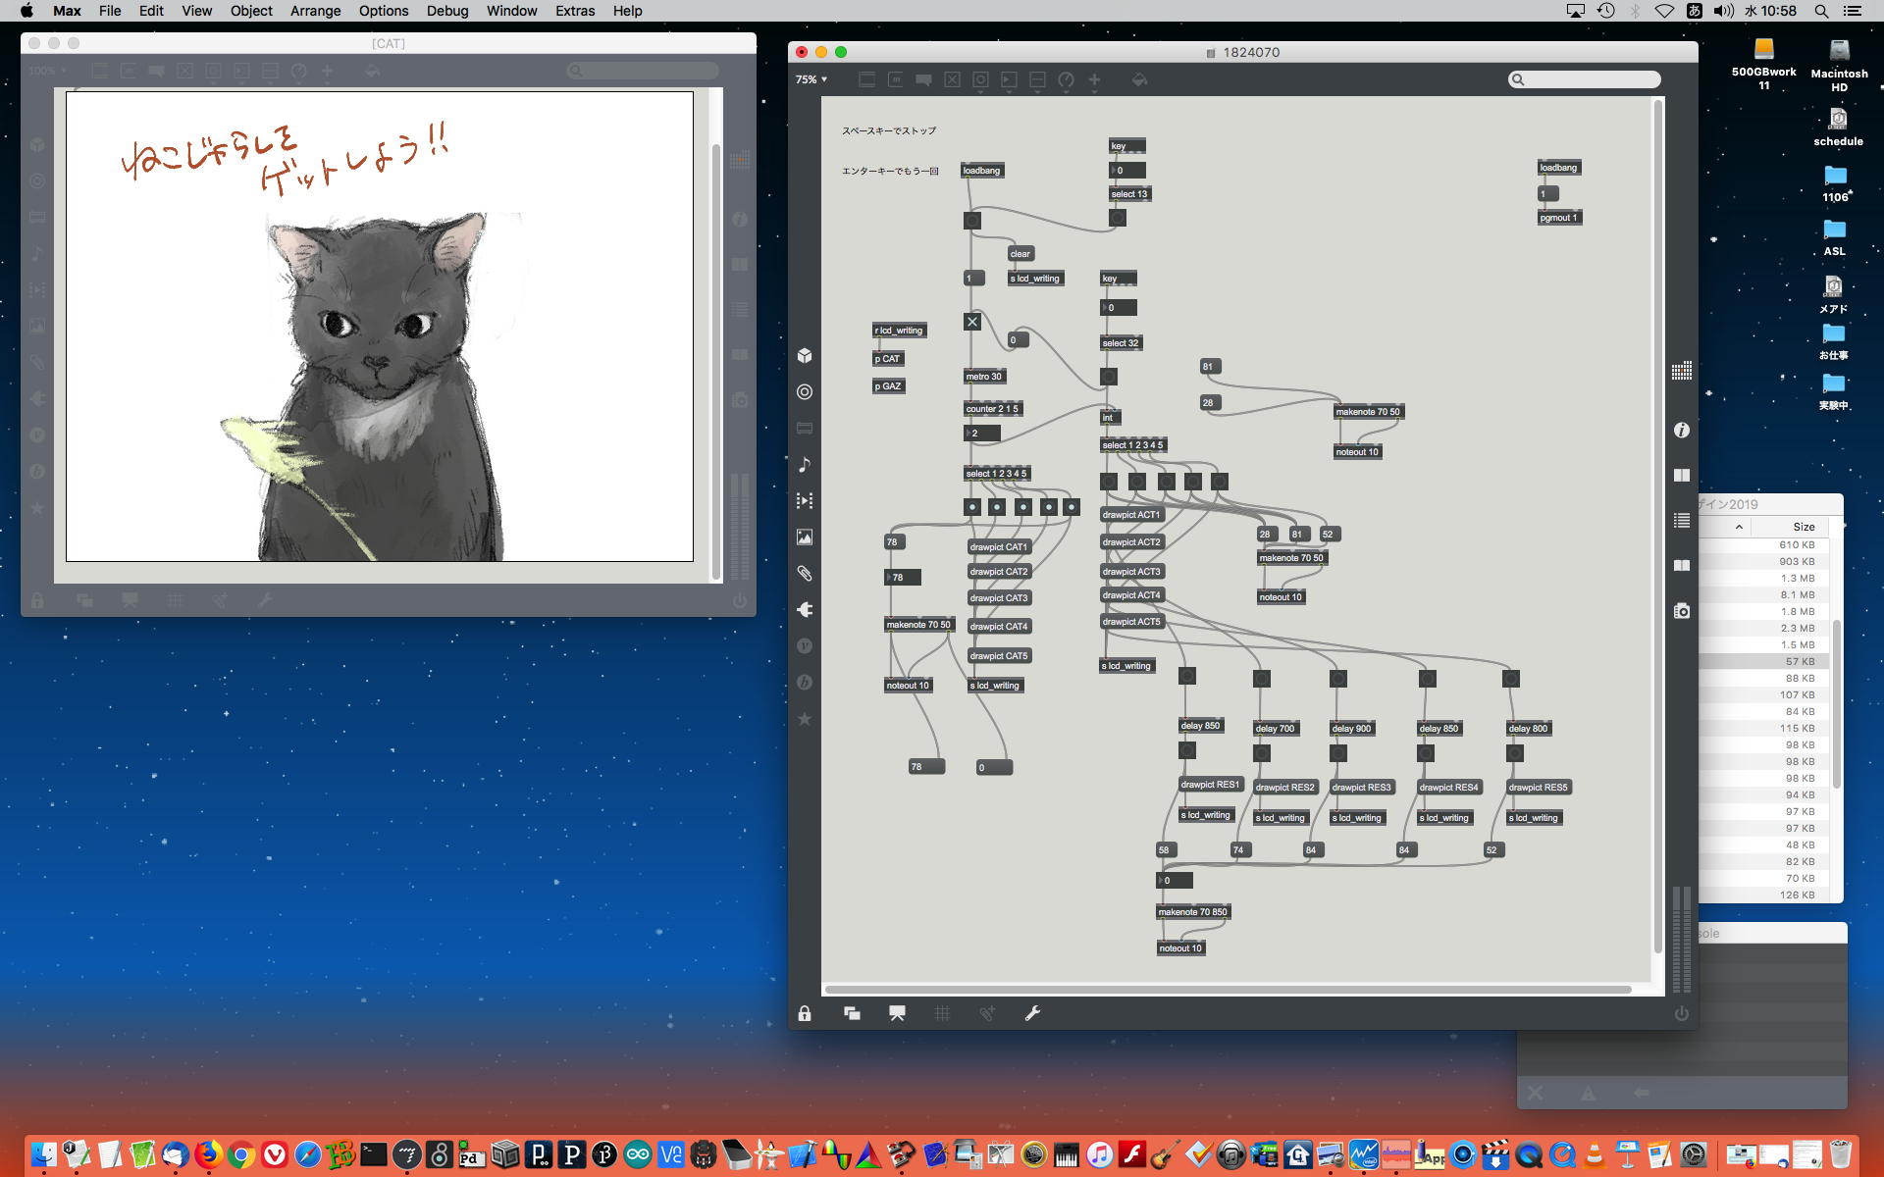Open the Images browser icon in the left sidebar
The width and height of the screenshot is (1884, 1177).
(805, 537)
